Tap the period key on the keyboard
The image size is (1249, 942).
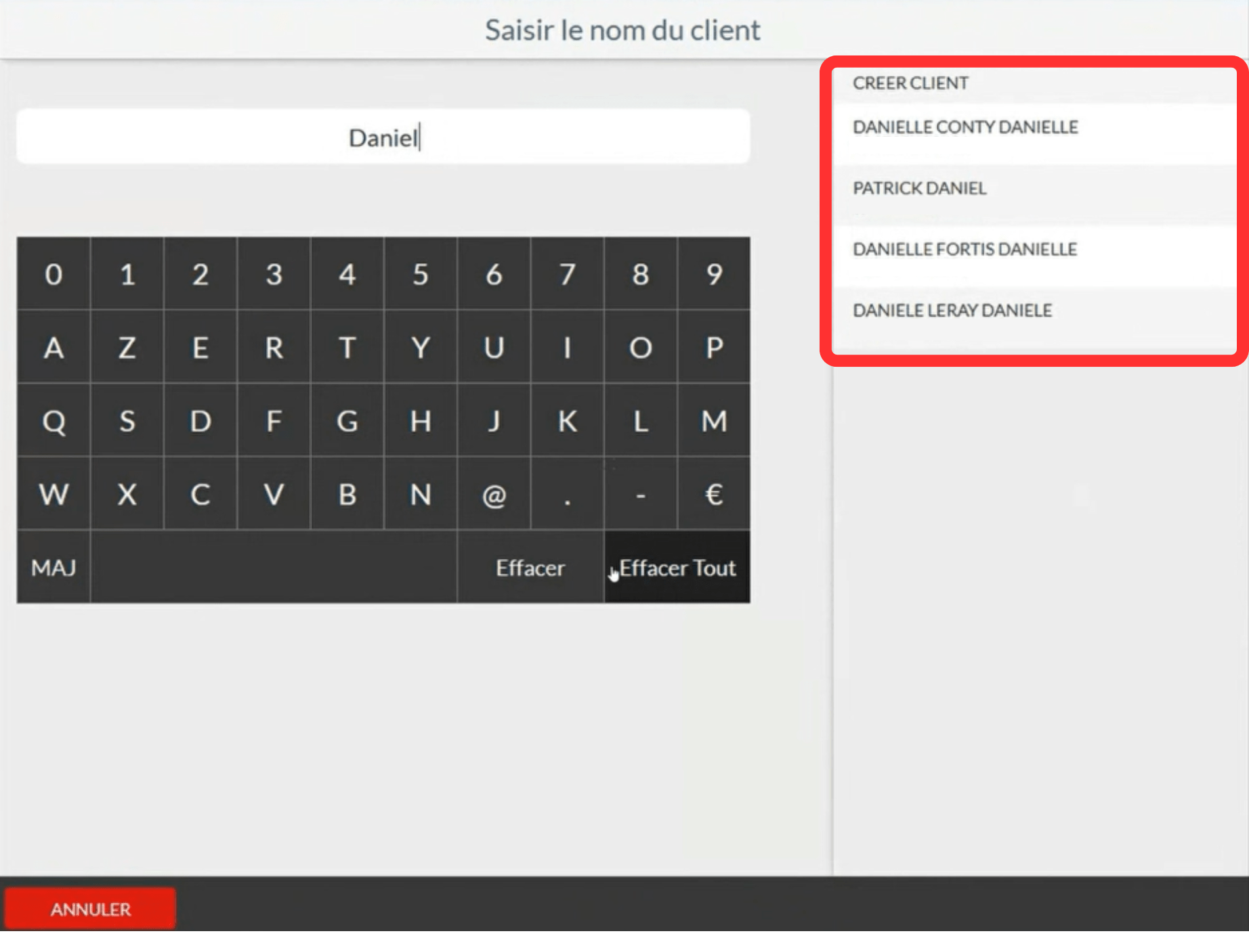(568, 495)
